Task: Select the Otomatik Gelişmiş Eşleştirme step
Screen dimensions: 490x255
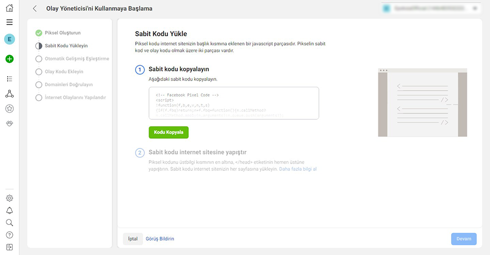Action: pyautogui.click(x=72, y=59)
